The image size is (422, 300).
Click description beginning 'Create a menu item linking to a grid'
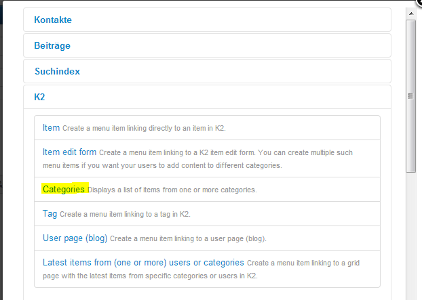201,270
